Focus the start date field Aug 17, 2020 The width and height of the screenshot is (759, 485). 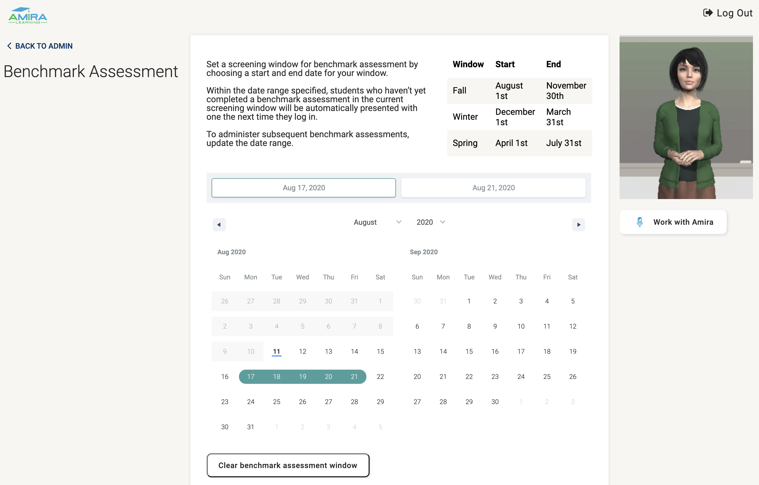303,188
